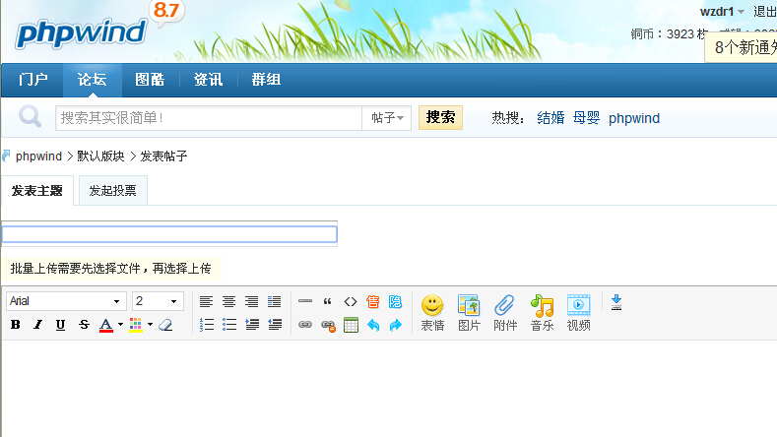The width and height of the screenshot is (777, 437).
Task: Click the insert table icon
Action: point(351,325)
